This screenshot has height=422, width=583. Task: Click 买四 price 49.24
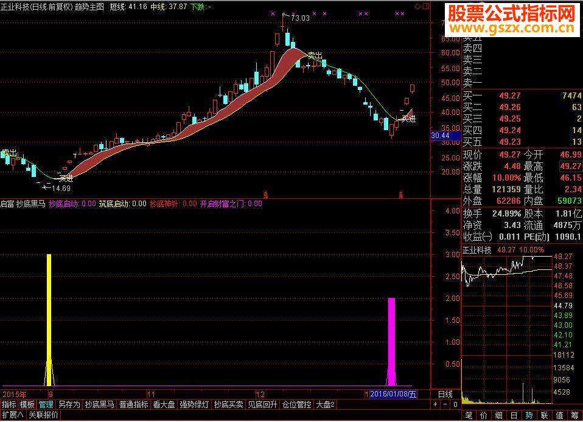[x=509, y=130]
